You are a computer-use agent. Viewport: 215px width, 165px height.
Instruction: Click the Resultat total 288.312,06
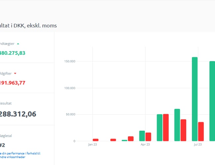coord(18,114)
